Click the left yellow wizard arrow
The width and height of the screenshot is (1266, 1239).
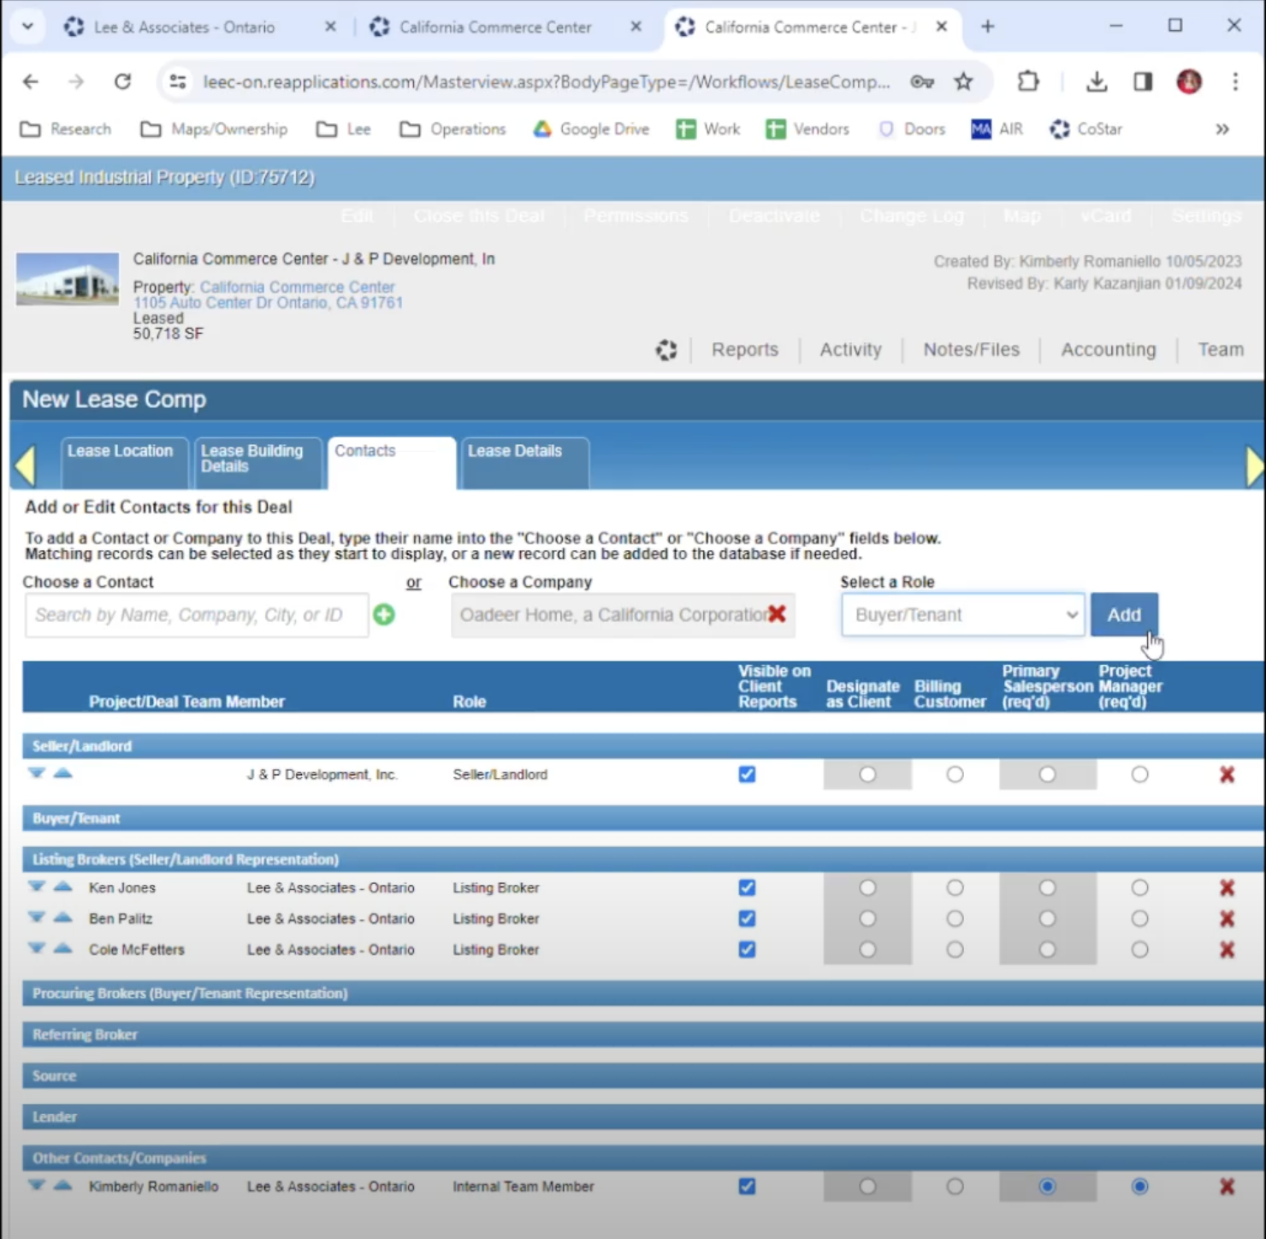coord(25,465)
